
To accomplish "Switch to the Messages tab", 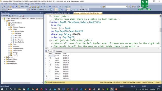I will pos(58,51).
